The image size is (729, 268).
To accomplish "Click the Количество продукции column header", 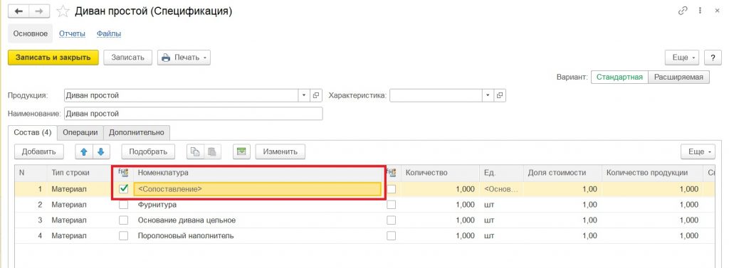I will pyautogui.click(x=652, y=172).
